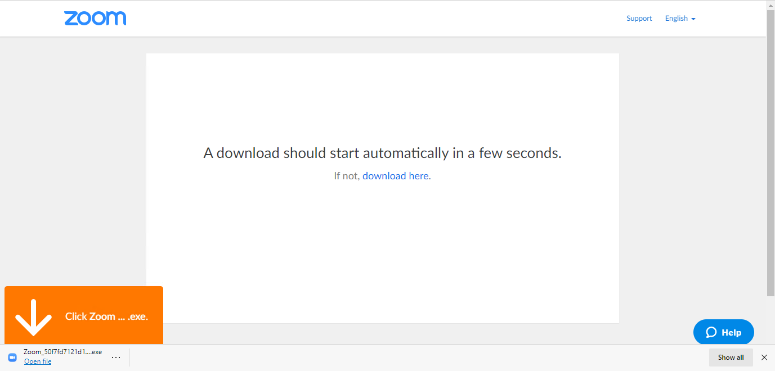Click the speech bubble icon in Help

(711, 332)
